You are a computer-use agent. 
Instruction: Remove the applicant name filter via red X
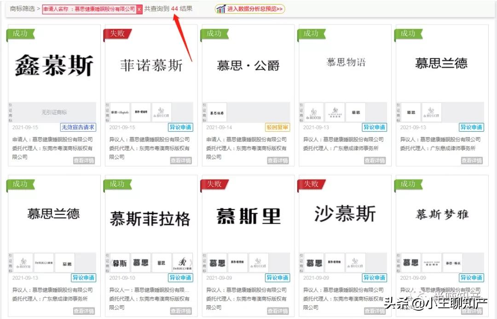[x=139, y=9]
